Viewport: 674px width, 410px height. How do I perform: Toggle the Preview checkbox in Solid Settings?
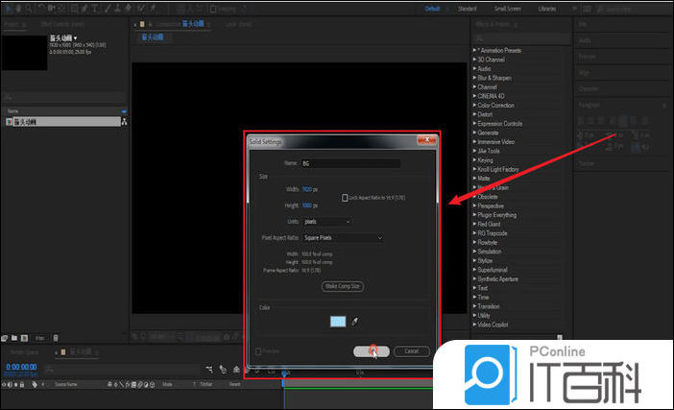259,351
